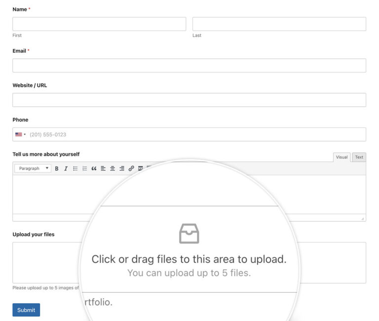Click the Last name input field
Image resolution: width=379 pixels, height=321 pixels.
tap(279, 24)
